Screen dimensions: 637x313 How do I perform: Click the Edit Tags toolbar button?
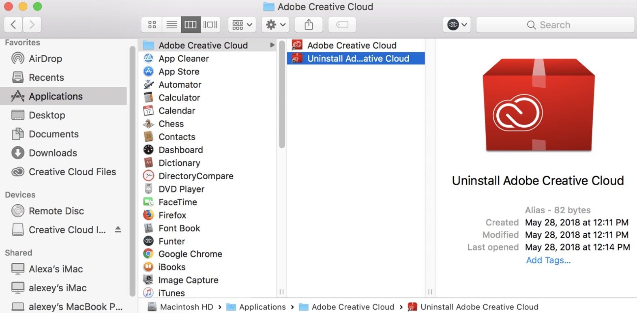pyautogui.click(x=342, y=25)
